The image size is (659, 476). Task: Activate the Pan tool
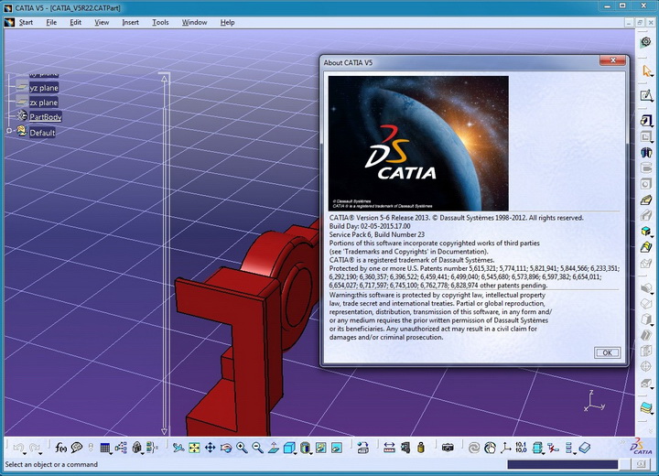(210, 448)
